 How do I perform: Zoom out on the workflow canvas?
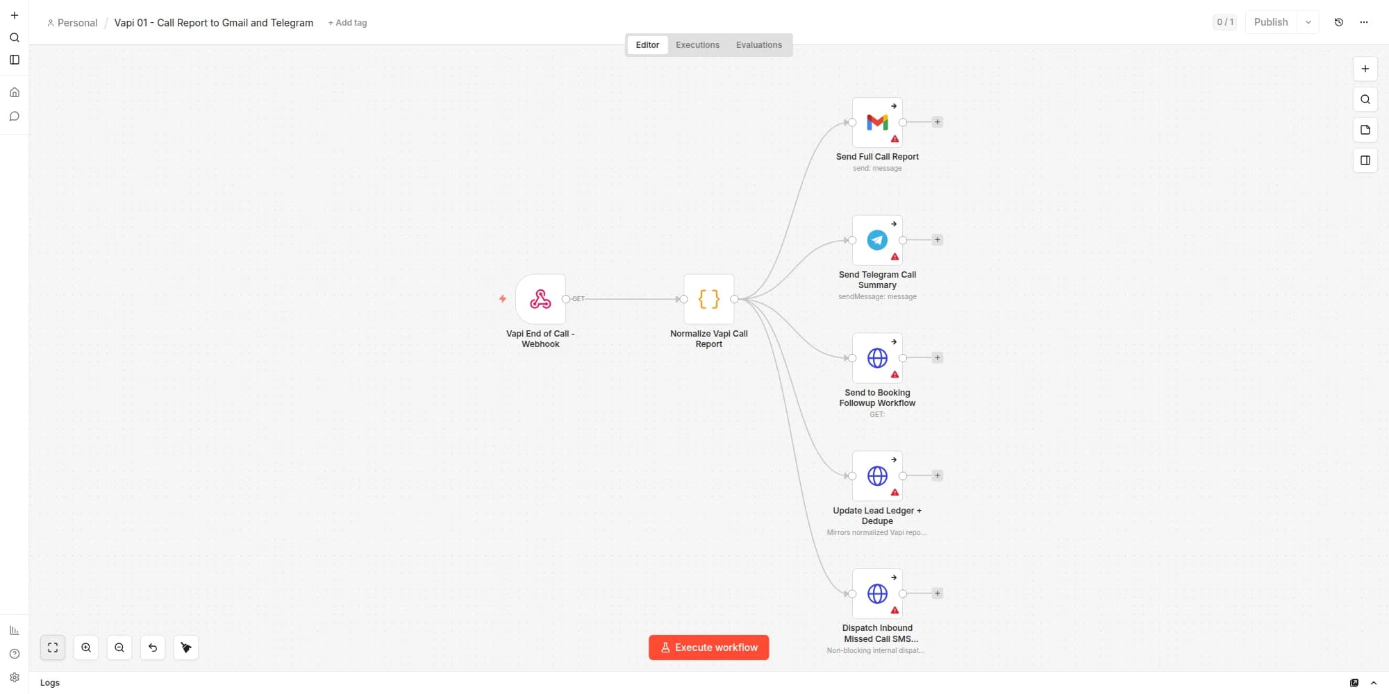click(119, 648)
